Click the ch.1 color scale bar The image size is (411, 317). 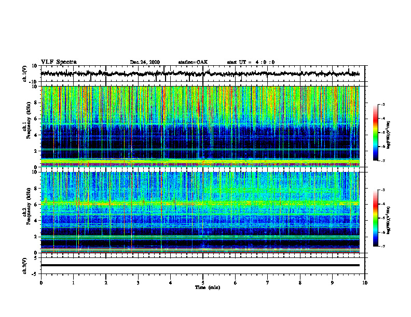pos(375,133)
